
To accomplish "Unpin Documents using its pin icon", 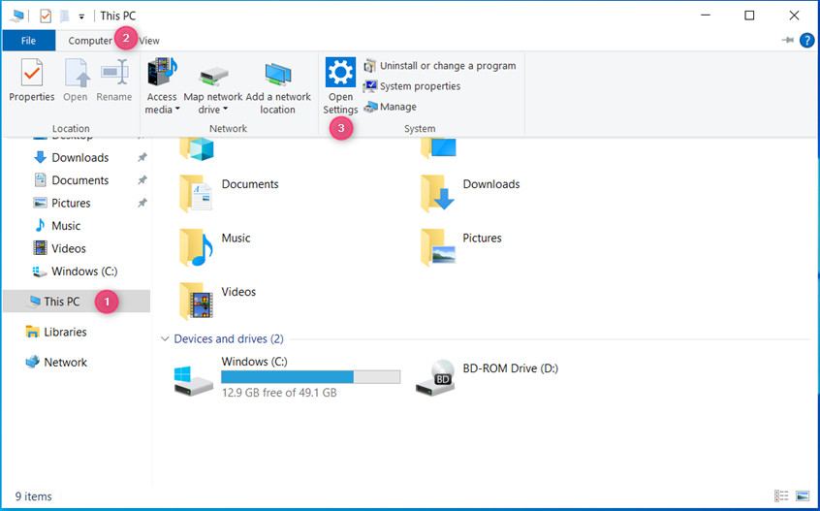I will tap(142, 180).
